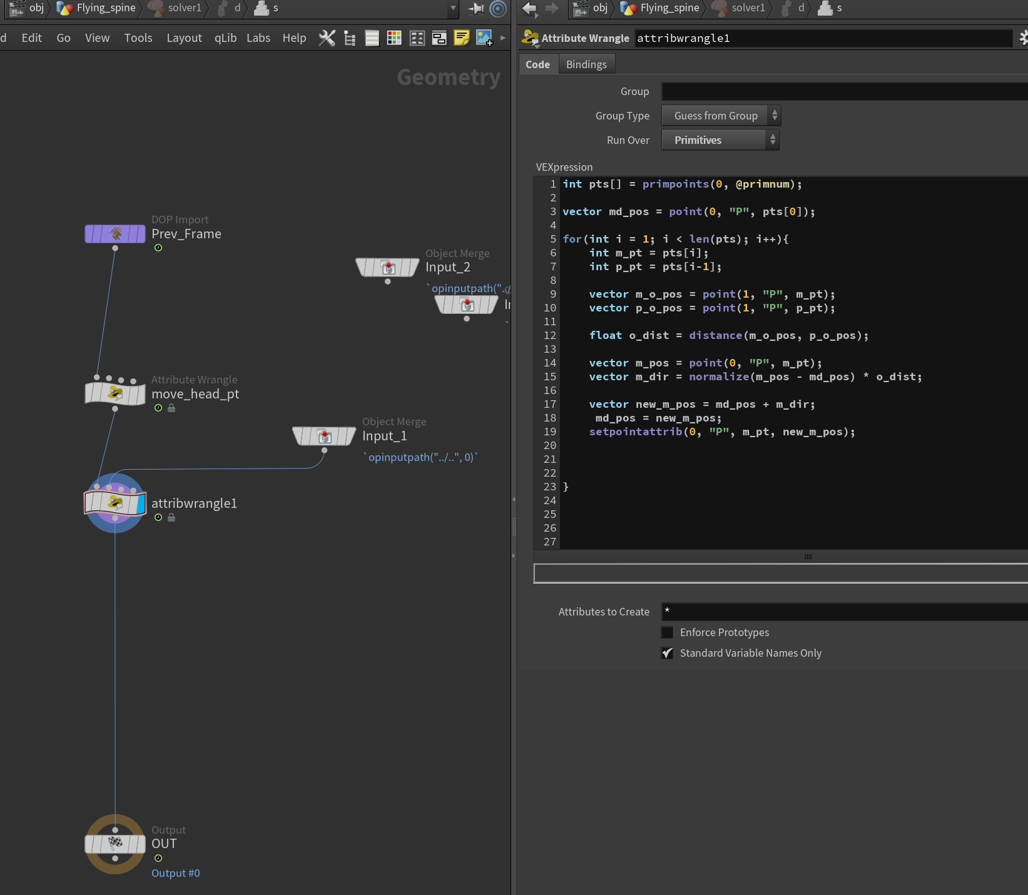Click the background image icon
1028x895 pixels.
coord(484,38)
